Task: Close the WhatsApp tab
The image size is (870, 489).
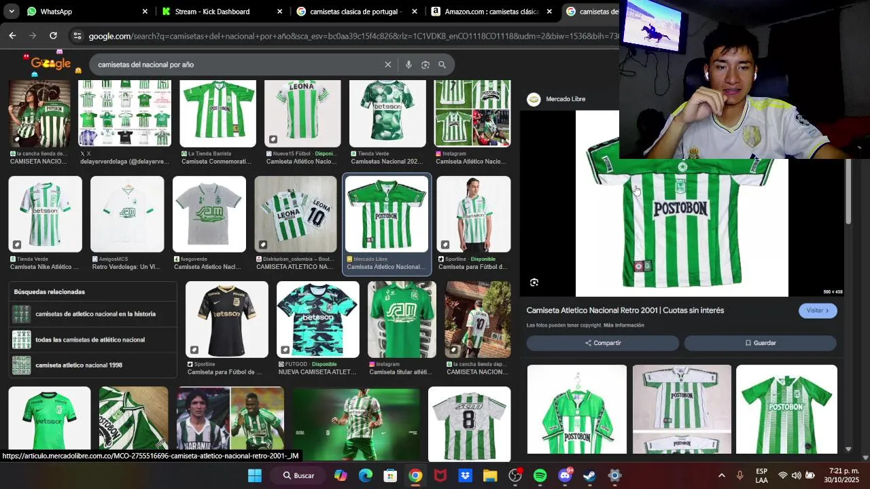Action: click(145, 12)
